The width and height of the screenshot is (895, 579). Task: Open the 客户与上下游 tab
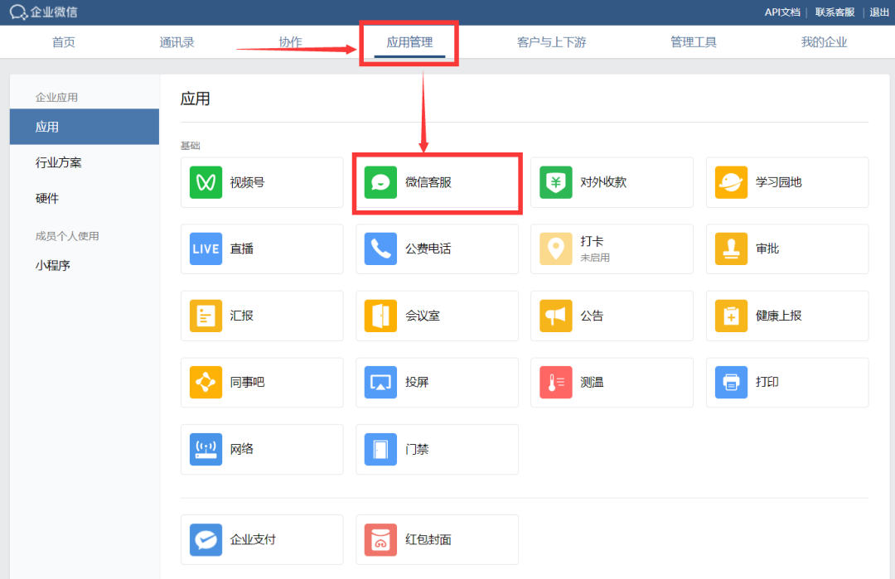[x=551, y=42]
